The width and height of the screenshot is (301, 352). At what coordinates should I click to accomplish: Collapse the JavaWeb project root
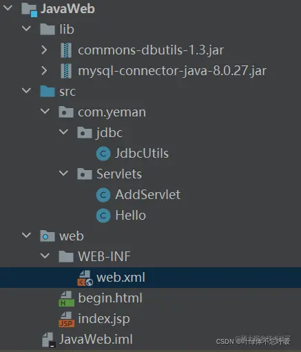(x=8, y=8)
